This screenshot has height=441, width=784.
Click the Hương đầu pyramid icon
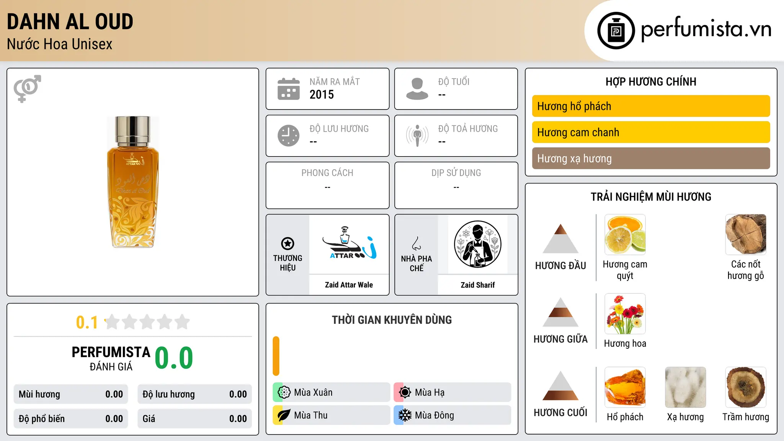(x=560, y=238)
